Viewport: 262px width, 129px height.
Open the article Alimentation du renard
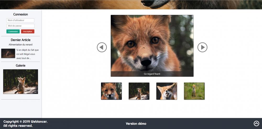click(x=20, y=45)
